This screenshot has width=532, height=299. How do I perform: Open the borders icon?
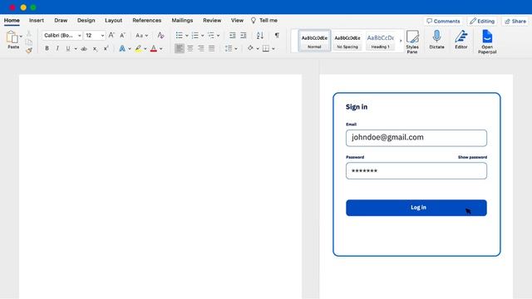point(266,49)
